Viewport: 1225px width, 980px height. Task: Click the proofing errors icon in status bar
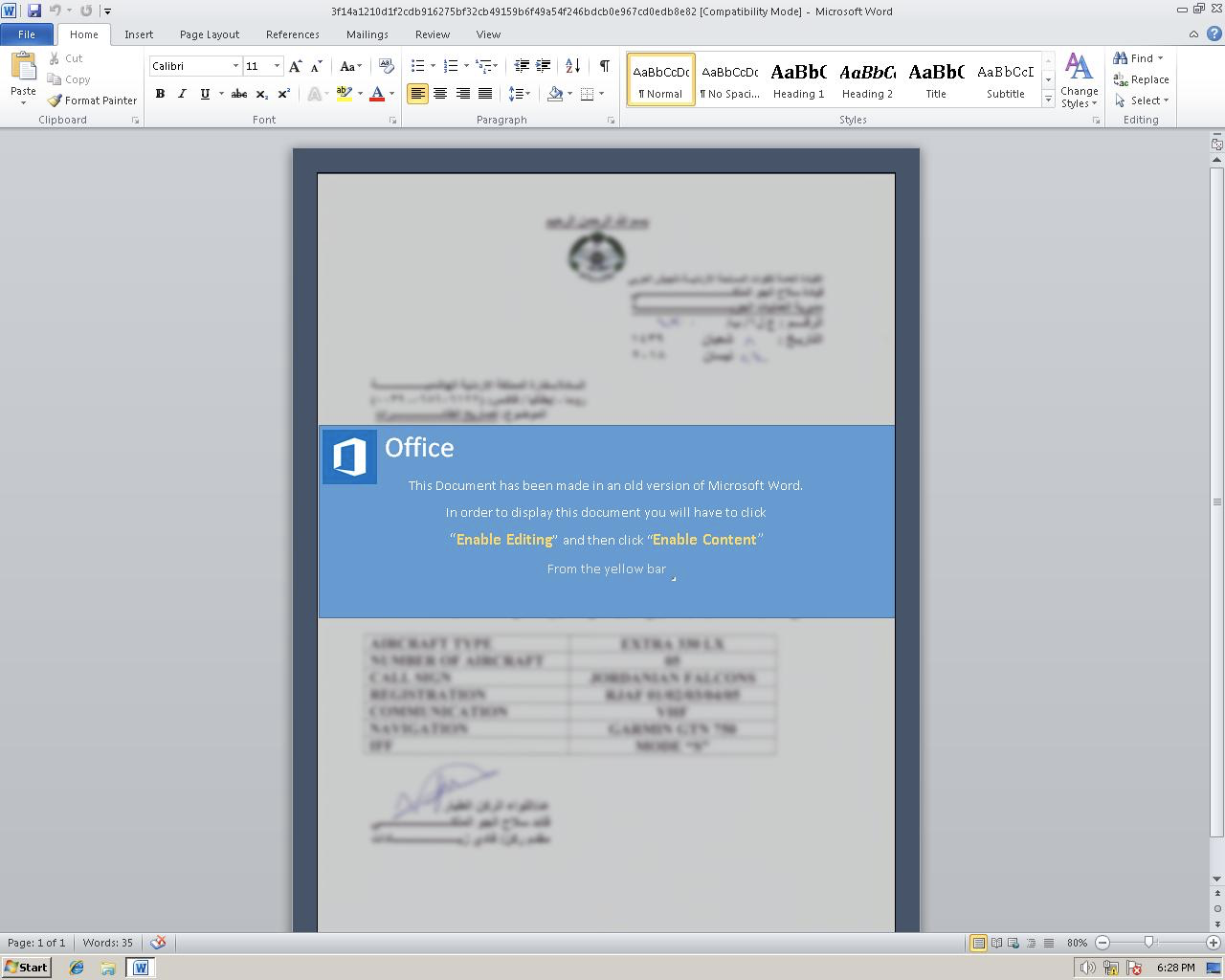coord(158,943)
